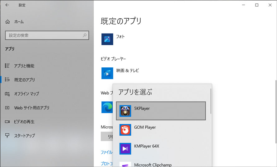Select the 既定のアプリ sidebar icon
The width and height of the screenshot is (277, 167).
7,80
